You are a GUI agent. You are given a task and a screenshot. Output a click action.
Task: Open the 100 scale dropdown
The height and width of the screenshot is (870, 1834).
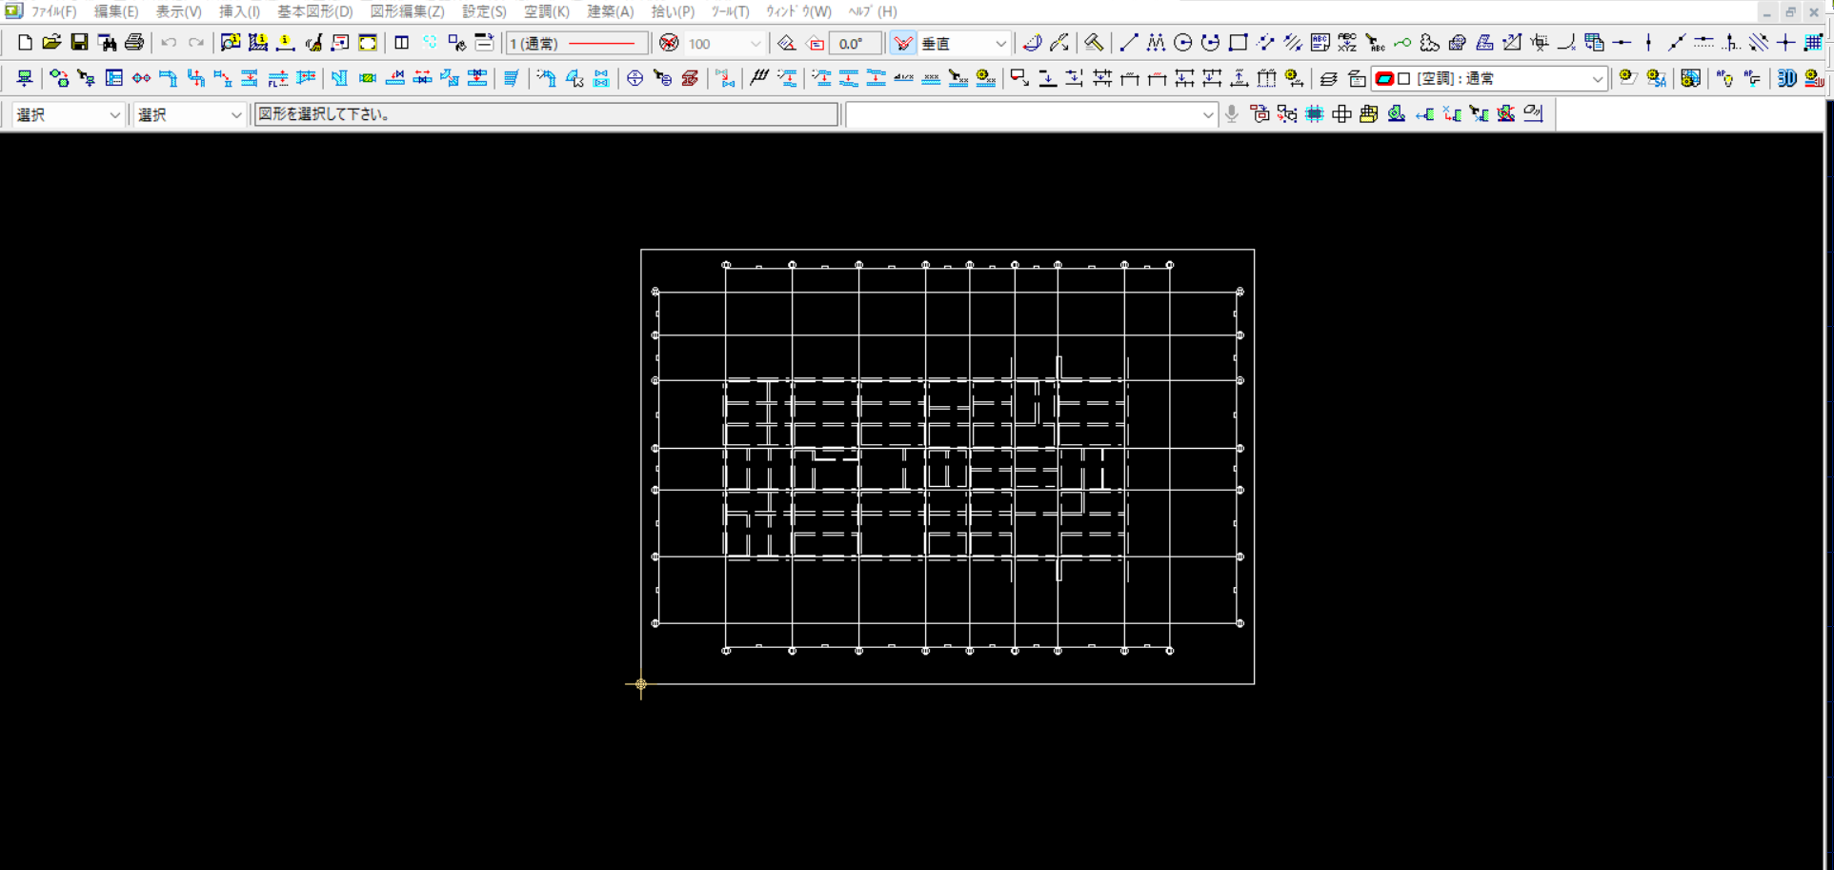[x=725, y=43]
